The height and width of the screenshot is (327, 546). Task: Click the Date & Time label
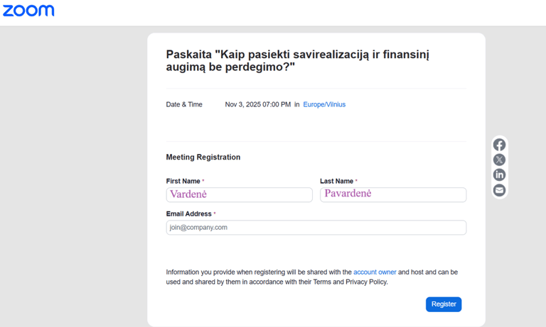184,104
